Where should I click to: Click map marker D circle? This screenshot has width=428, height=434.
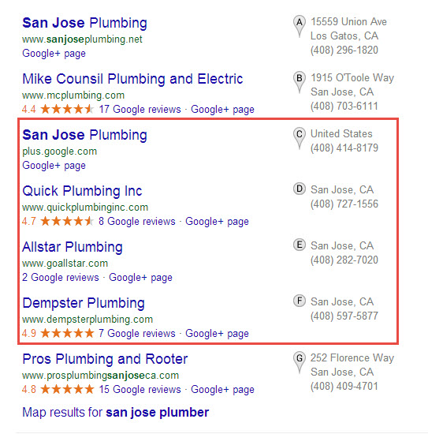click(x=300, y=189)
